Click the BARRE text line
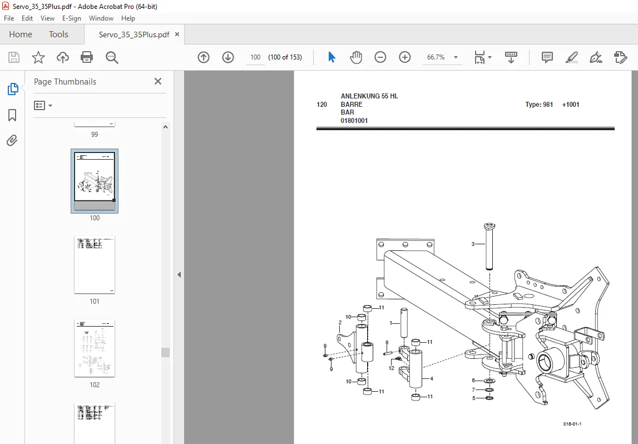The height and width of the screenshot is (444, 638). coord(352,105)
